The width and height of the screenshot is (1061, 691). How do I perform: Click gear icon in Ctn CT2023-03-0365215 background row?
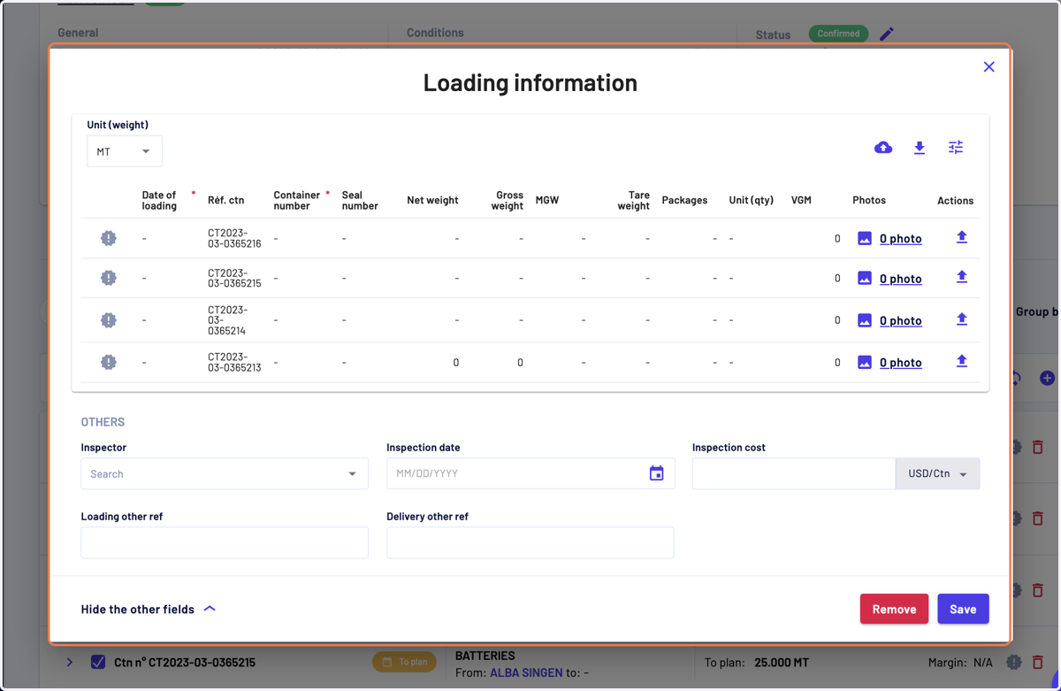pos(1014,662)
